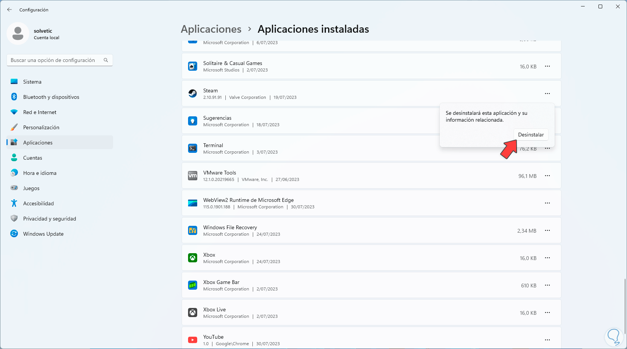The image size is (627, 349).
Task: Open more options for Steam
Action: (547, 94)
